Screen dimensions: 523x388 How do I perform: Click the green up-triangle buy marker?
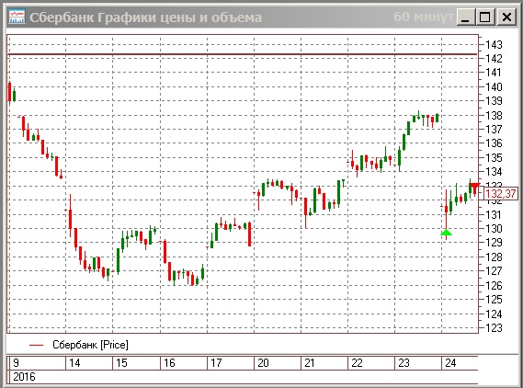(447, 233)
